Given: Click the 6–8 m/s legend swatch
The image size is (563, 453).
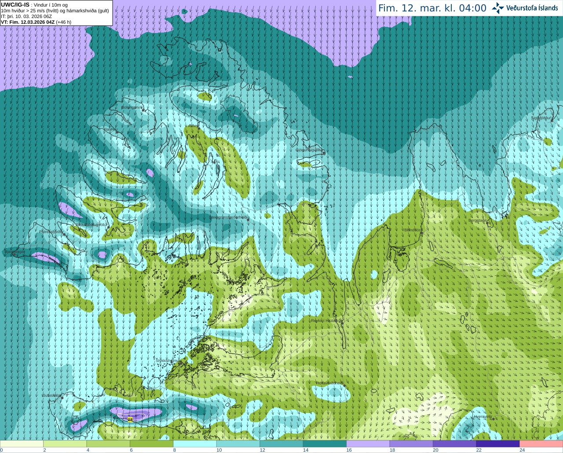Looking at the screenshot, I should click(152, 444).
